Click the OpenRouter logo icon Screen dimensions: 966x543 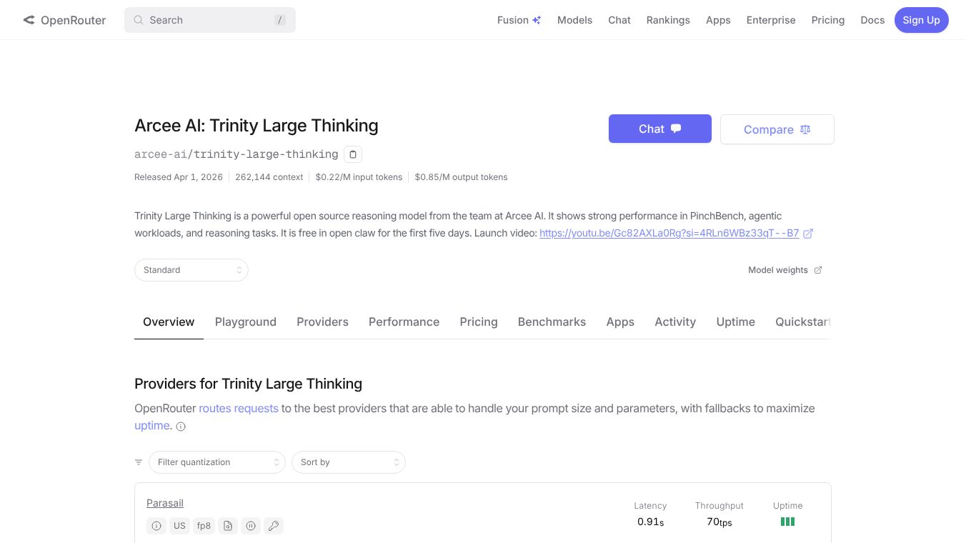click(x=29, y=20)
